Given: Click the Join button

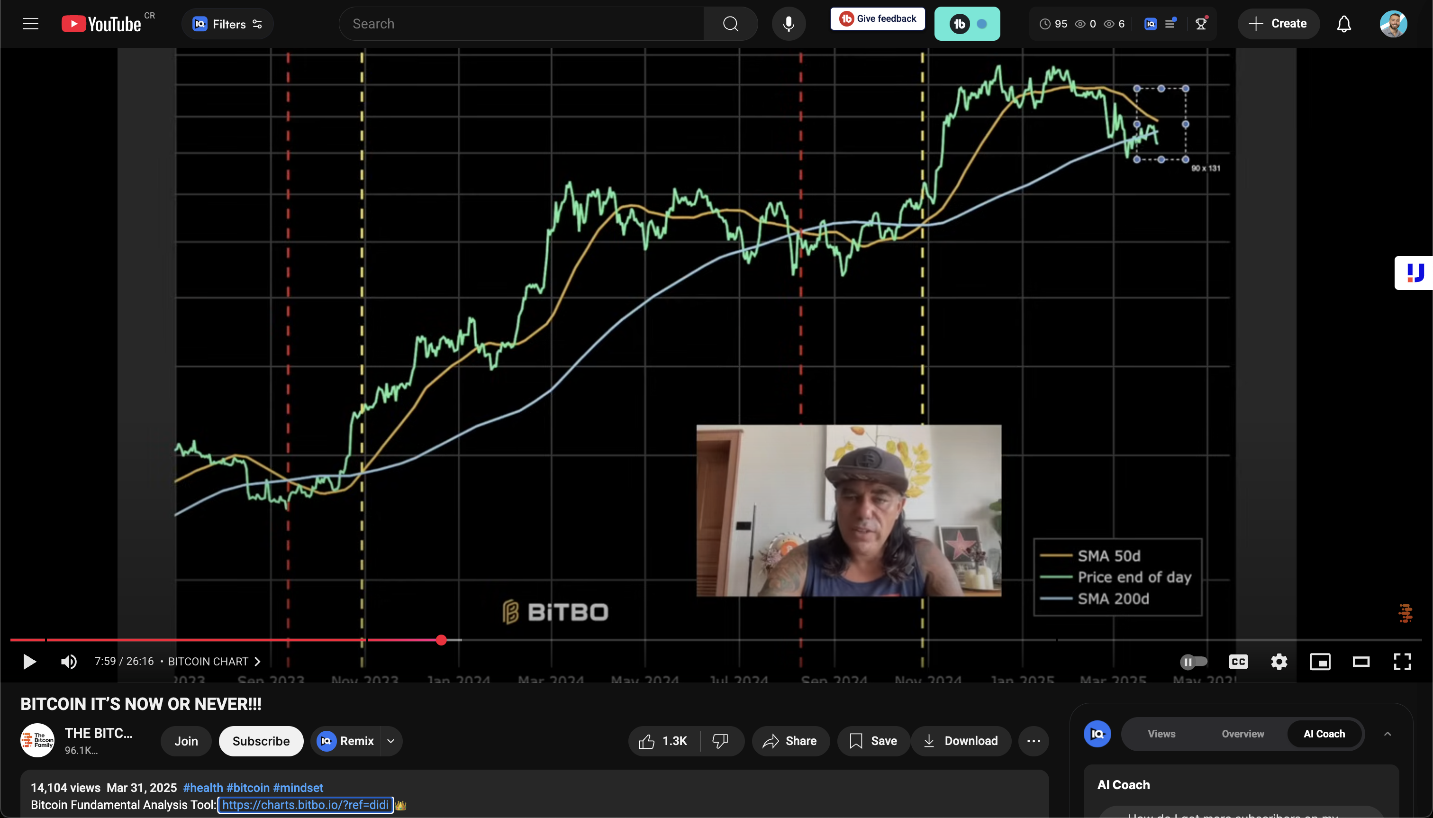Looking at the screenshot, I should (x=186, y=741).
